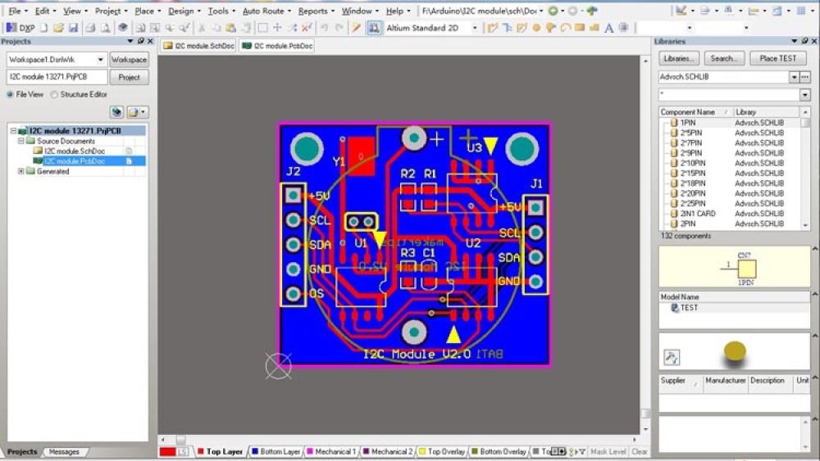820x461 pixels.
Task: Click the print toolbar icon
Action: click(x=90, y=28)
